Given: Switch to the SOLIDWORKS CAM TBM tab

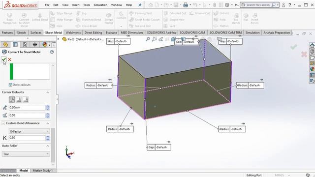Looking at the screenshot, I should [225, 32].
